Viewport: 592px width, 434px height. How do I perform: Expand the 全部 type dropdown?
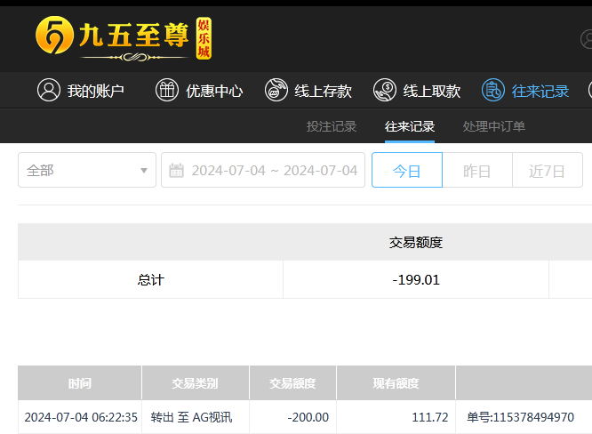pyautogui.click(x=87, y=170)
